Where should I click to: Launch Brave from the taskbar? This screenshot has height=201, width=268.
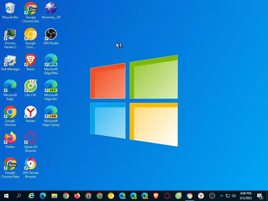[156, 196]
